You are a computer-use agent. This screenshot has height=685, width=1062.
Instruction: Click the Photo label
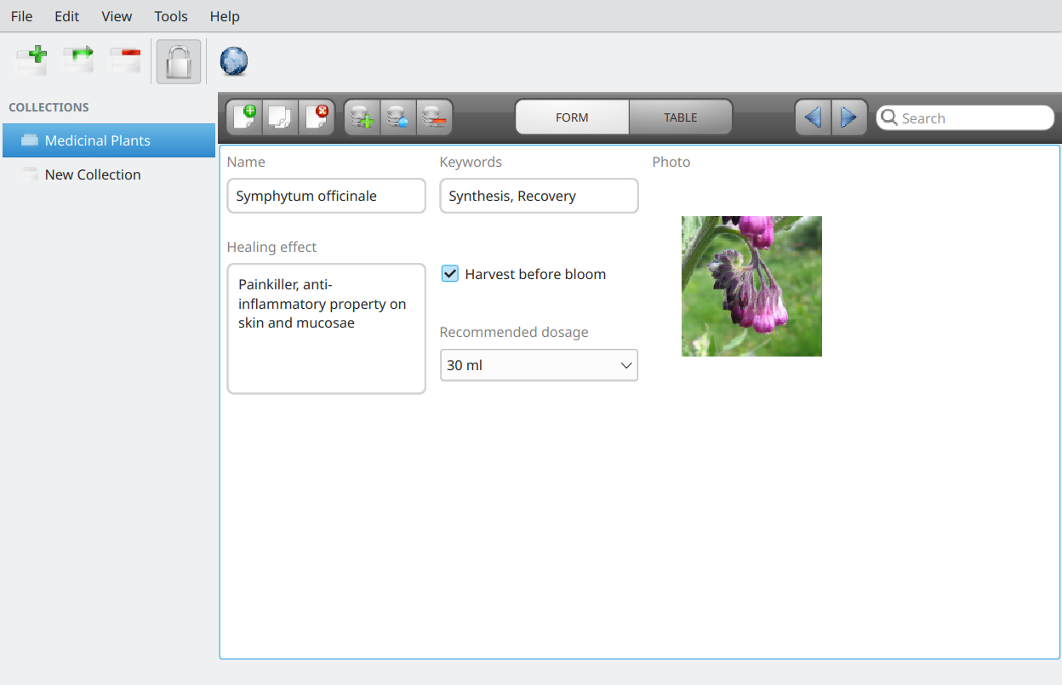pos(671,162)
